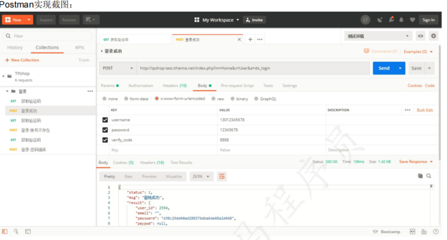
Task: Switch to APIs tab
Action: tap(80, 48)
